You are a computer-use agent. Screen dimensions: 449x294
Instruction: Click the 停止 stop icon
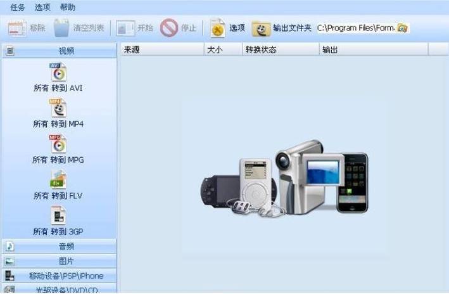(x=168, y=28)
